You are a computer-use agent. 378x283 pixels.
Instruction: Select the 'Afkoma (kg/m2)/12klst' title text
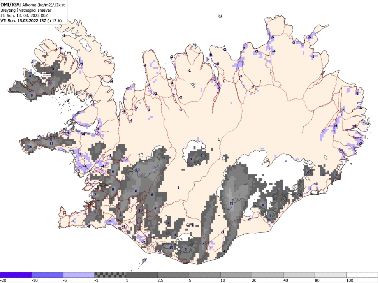pyautogui.click(x=43, y=5)
